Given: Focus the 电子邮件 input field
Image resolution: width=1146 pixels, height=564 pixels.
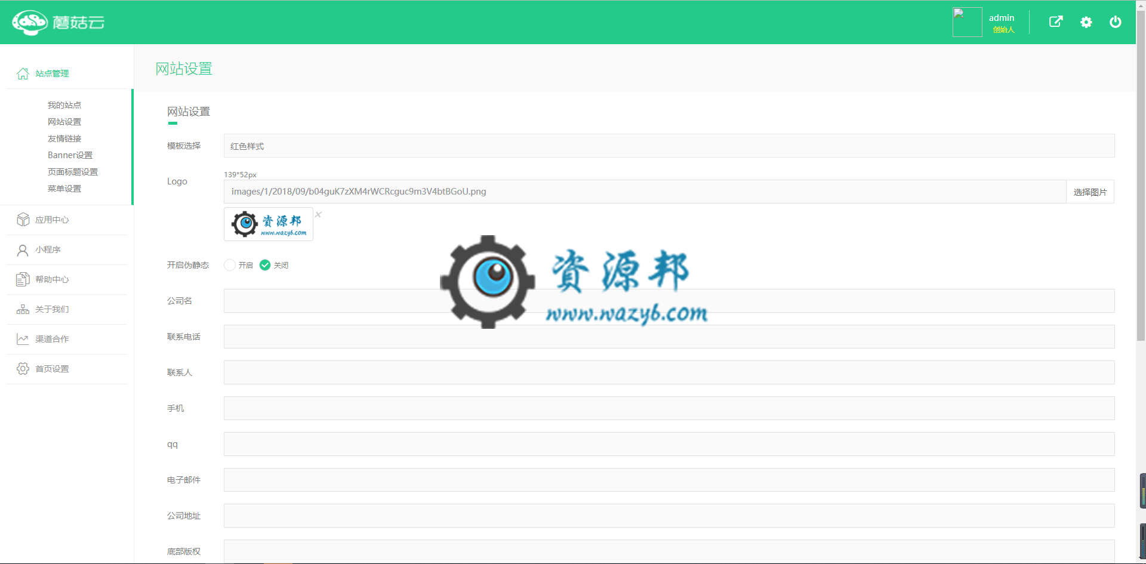Looking at the screenshot, I should tap(669, 480).
